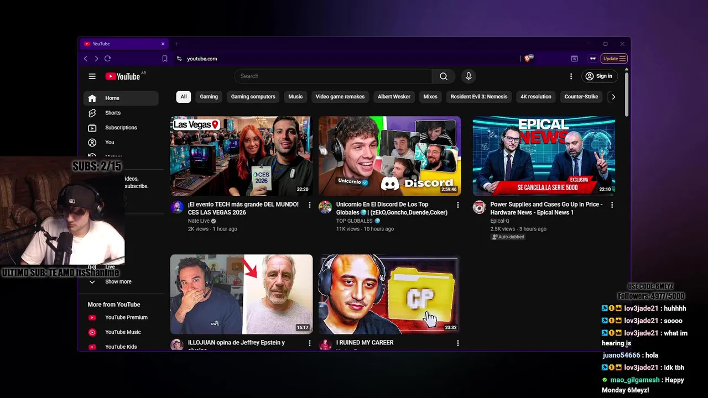Open the Epical-Q channel name

pyautogui.click(x=499, y=221)
